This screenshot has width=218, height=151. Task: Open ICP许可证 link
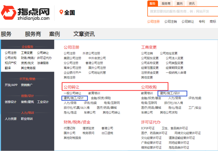pos(148,128)
